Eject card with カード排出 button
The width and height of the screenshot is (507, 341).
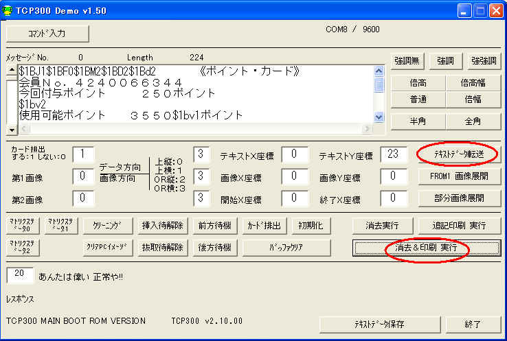[x=264, y=226]
